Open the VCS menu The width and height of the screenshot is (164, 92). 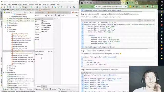[48, 5]
